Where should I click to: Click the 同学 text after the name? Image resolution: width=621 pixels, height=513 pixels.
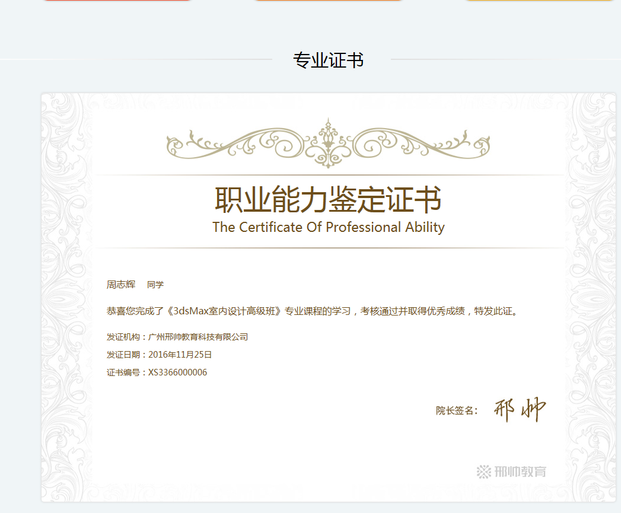click(x=155, y=285)
